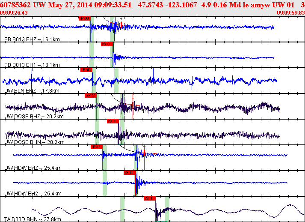
Task: Click the 'PB B013 EH1 -- 16.1km' channel label
Action: [x=32, y=65]
